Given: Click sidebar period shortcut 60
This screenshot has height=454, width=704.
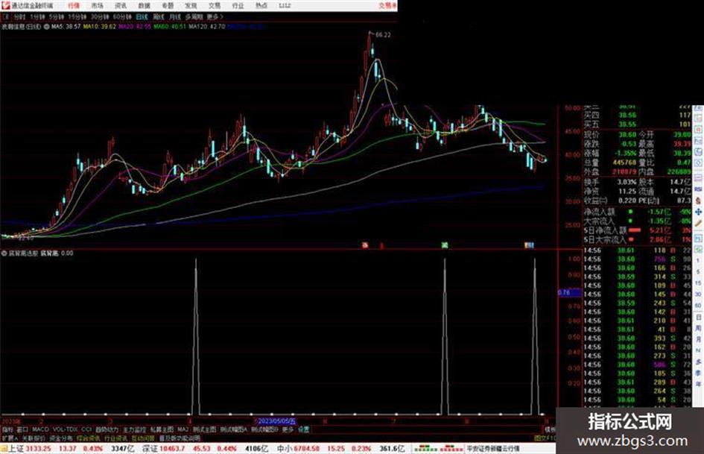Looking at the screenshot, I should (698, 306).
